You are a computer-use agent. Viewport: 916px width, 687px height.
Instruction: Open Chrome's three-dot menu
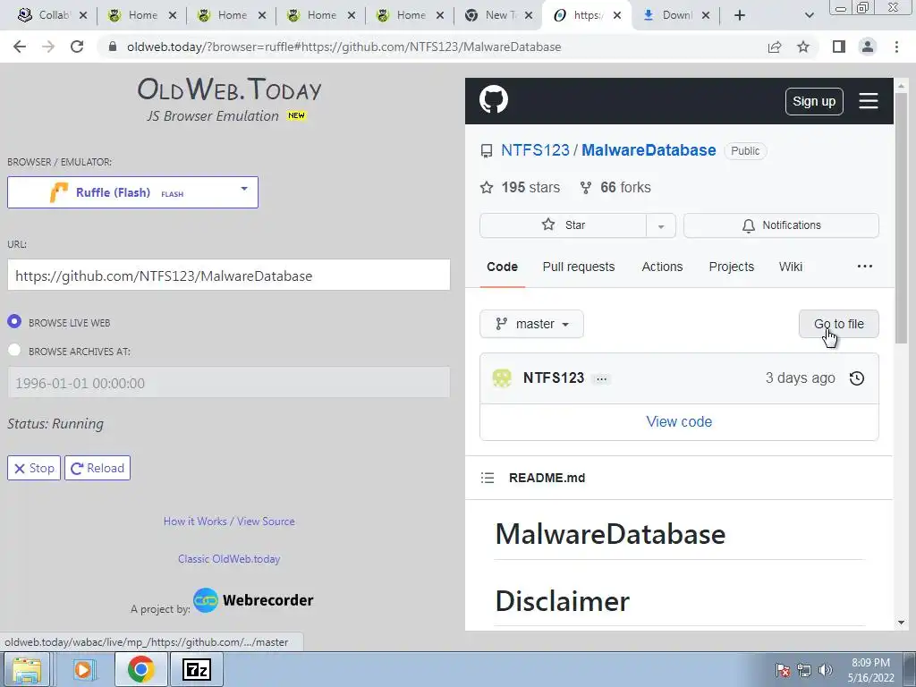896,47
